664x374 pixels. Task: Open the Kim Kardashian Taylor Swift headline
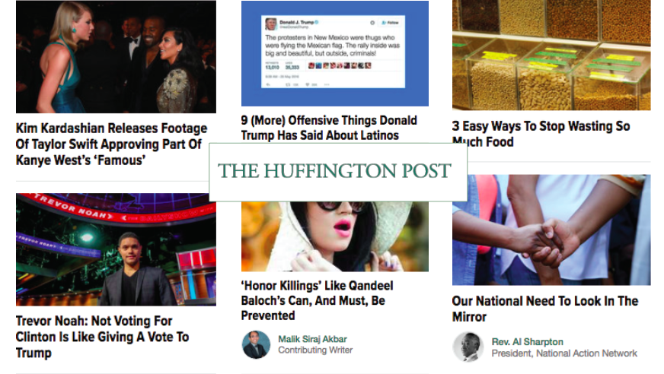[111, 144]
